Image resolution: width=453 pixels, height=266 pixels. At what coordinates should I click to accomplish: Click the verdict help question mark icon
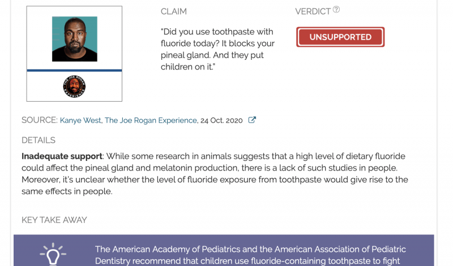coord(336,10)
